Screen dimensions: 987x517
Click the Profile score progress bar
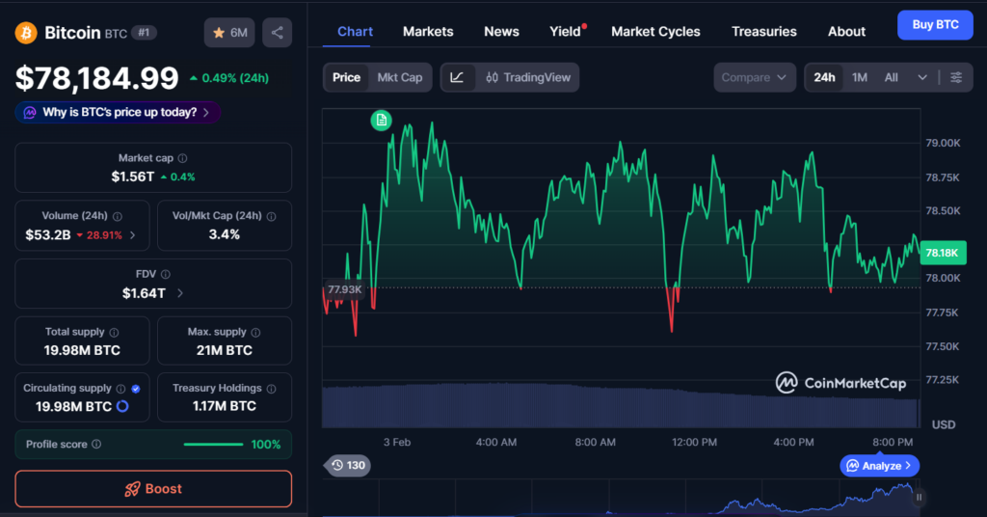(x=213, y=445)
